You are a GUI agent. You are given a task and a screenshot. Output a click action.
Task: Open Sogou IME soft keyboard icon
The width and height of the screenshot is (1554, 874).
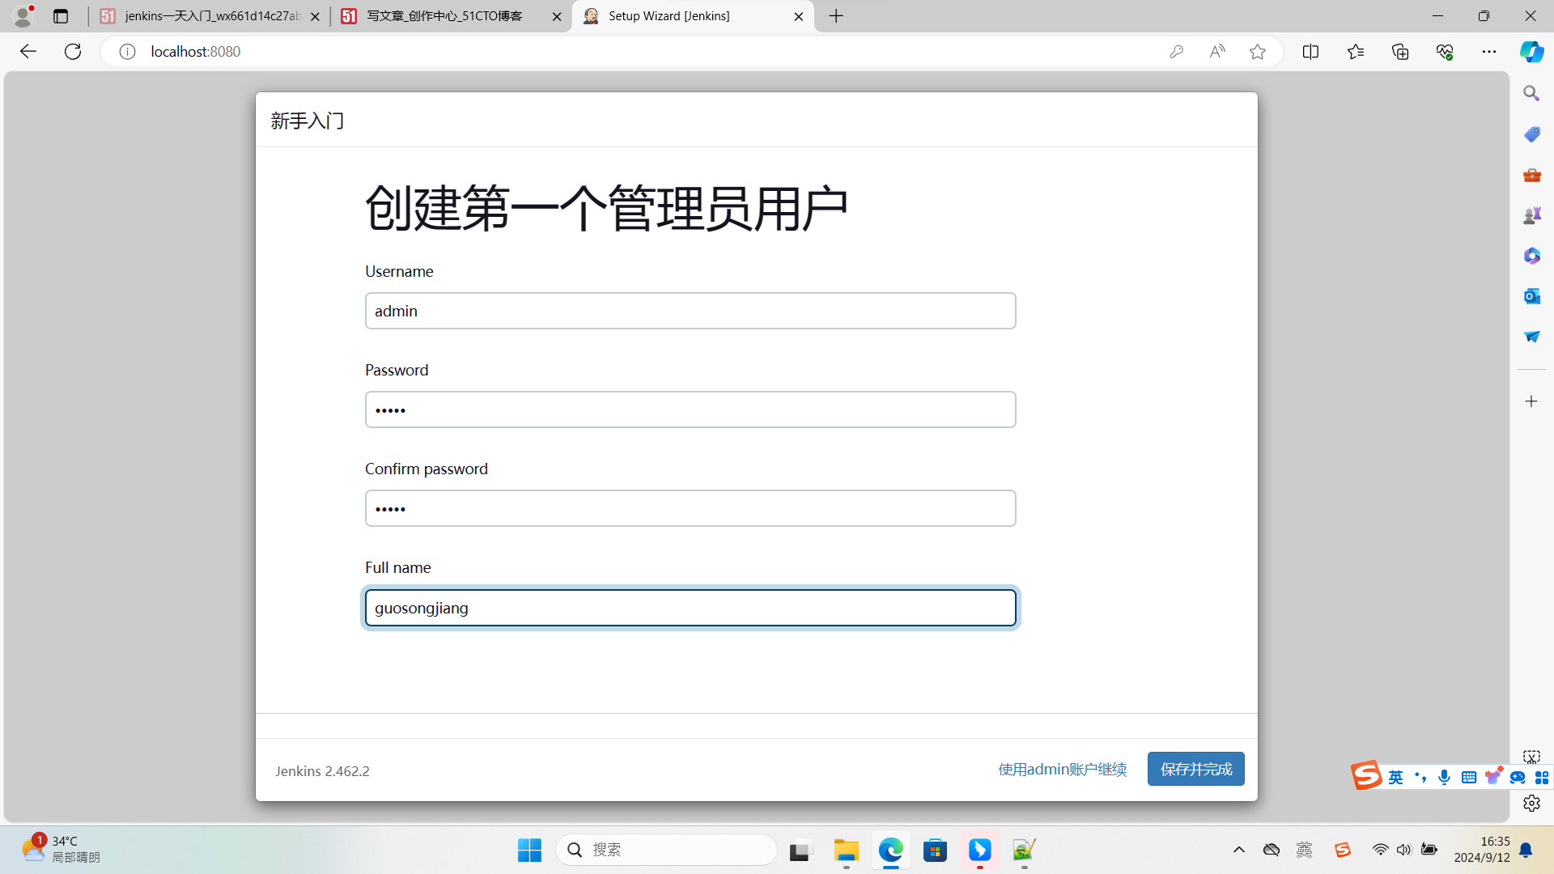(x=1468, y=777)
